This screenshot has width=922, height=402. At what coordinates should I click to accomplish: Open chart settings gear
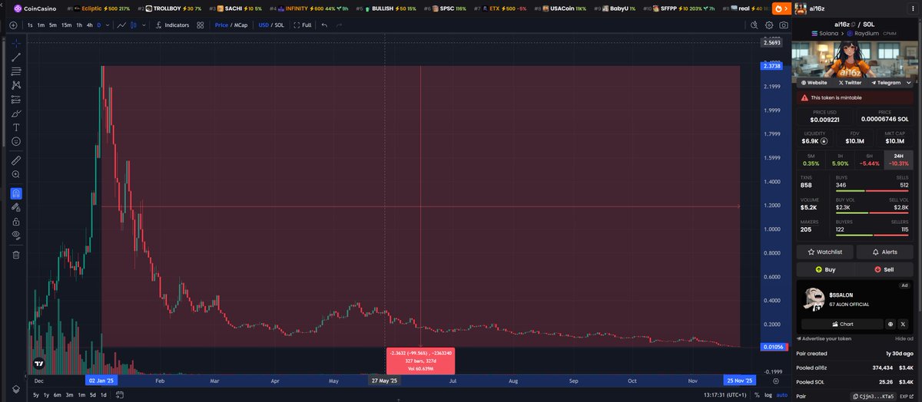click(x=768, y=25)
